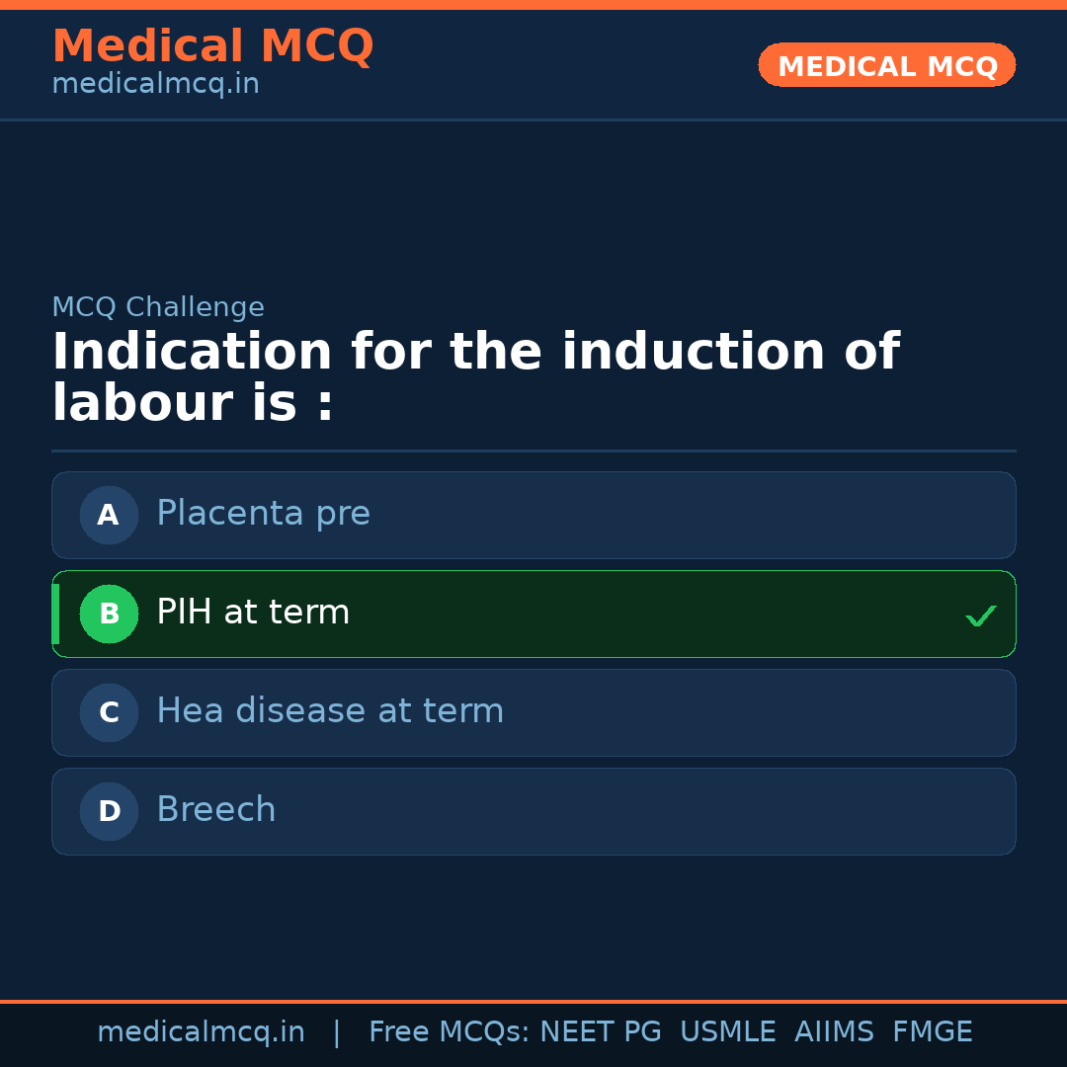
Task: Select answer option D Breech
Action: [533, 811]
